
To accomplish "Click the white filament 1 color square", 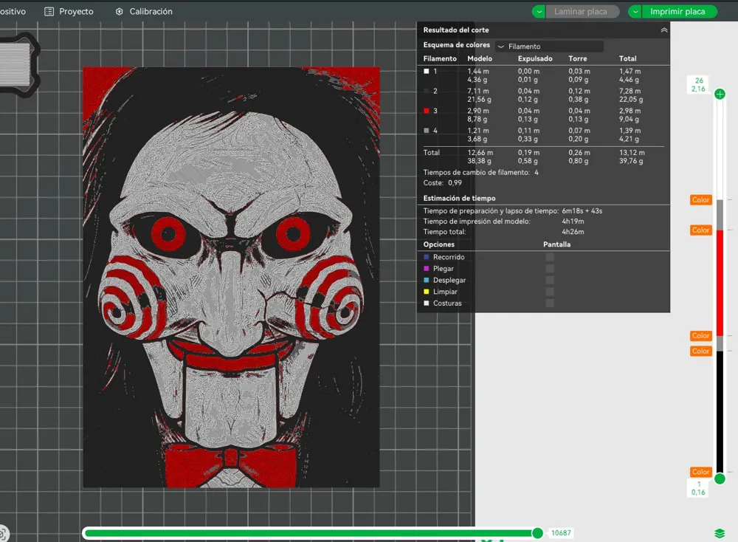I will coord(427,72).
